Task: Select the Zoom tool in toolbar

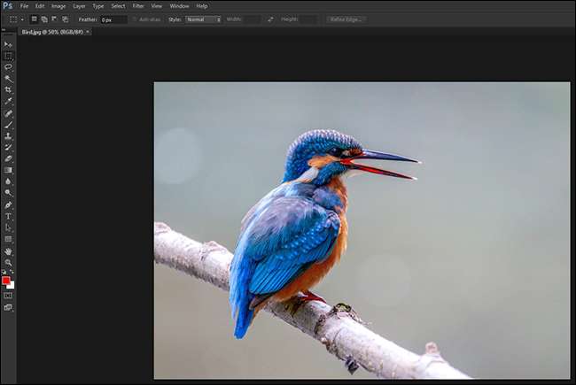Action: (x=9, y=263)
